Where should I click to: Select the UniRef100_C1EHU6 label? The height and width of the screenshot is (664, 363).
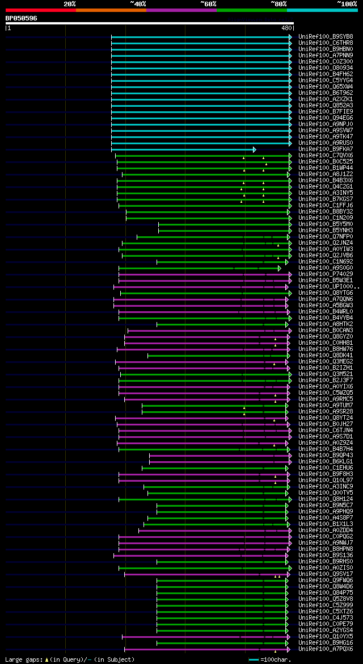(326, 468)
